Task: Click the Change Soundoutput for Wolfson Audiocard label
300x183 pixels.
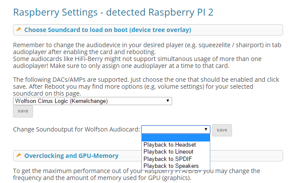Action: click(x=76, y=129)
